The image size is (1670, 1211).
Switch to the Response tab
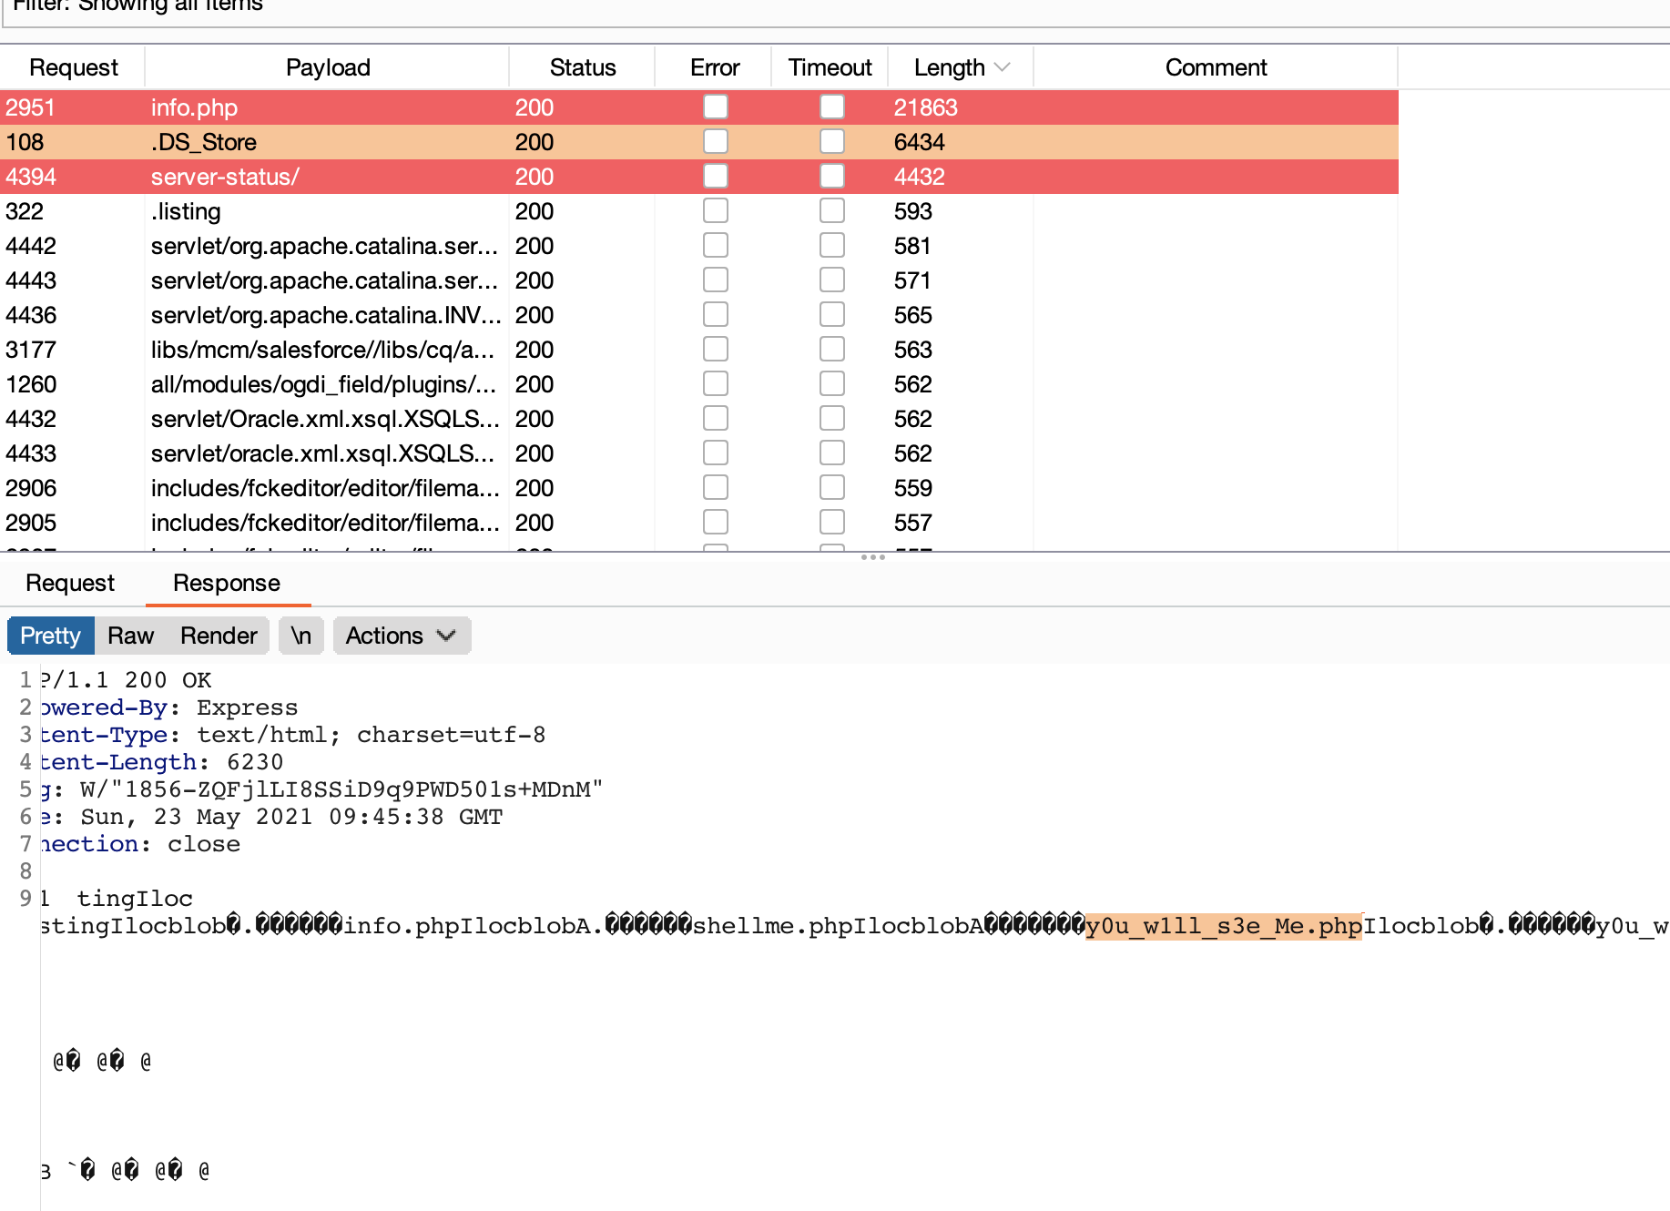coord(227,583)
